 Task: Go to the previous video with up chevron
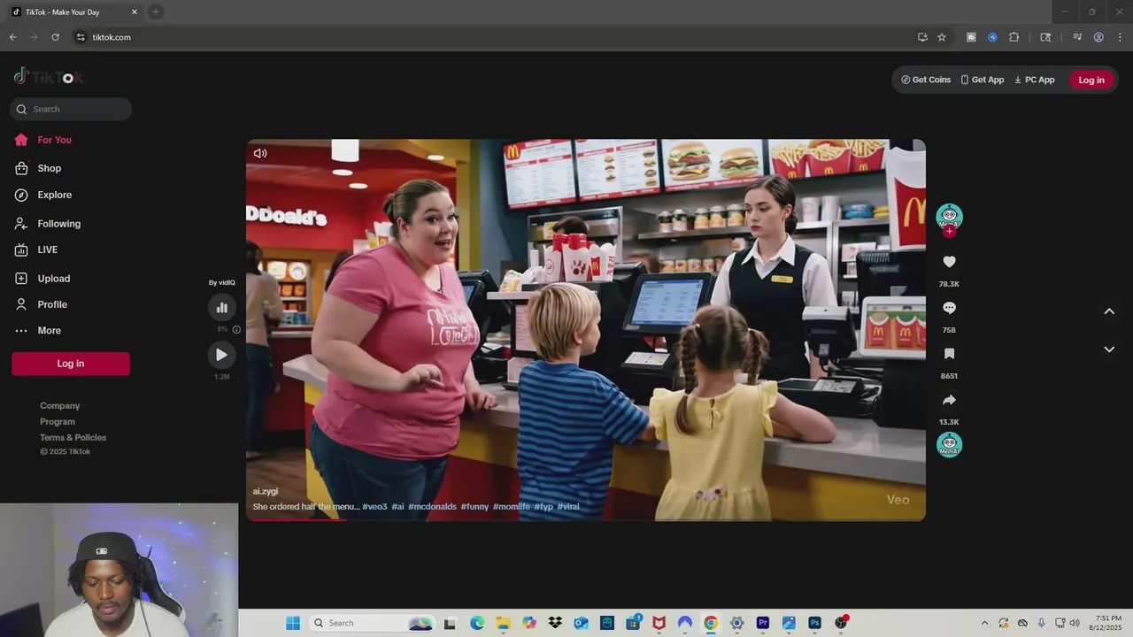click(x=1109, y=311)
